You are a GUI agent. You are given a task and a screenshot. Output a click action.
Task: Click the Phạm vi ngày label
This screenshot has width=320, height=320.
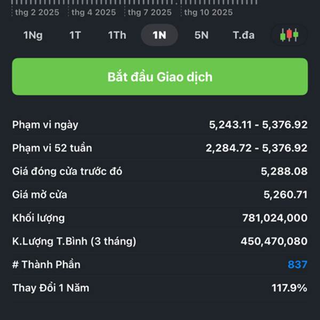click(x=45, y=125)
